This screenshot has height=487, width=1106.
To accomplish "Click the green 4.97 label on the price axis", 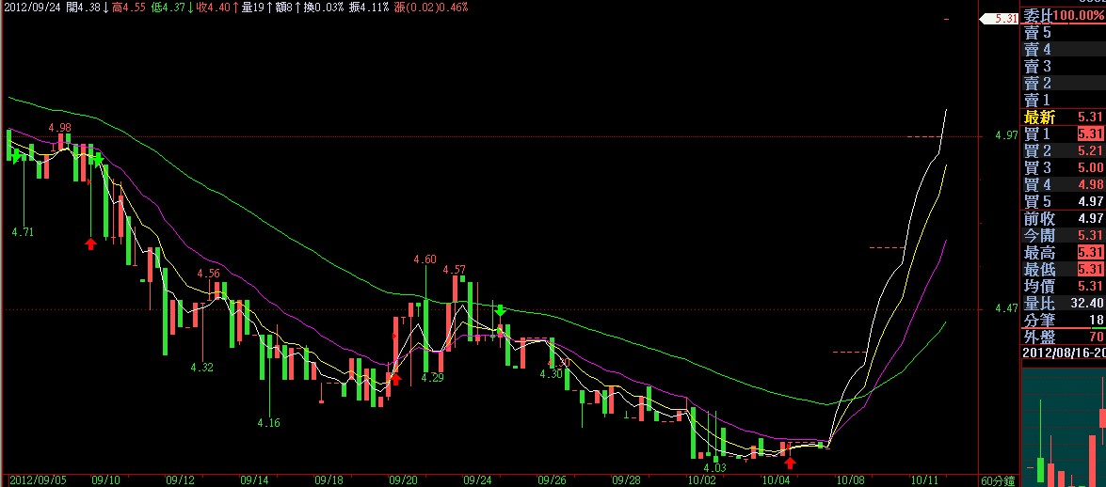I will 1006,135.
